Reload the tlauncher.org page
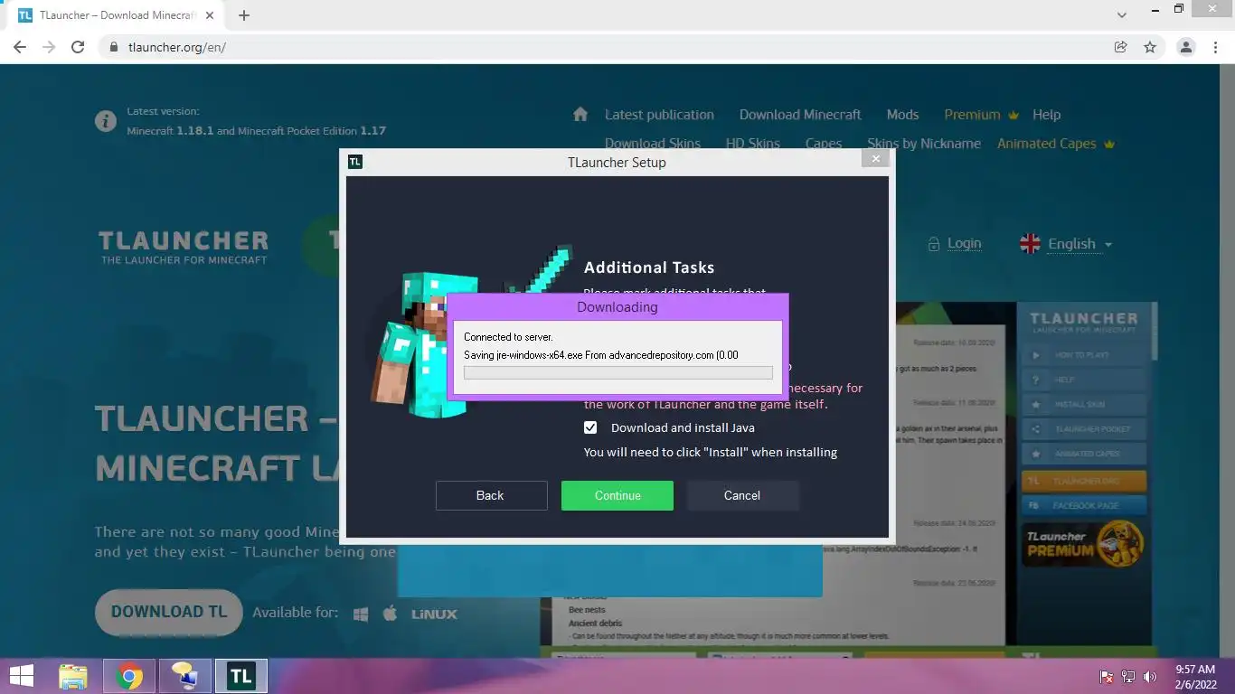 click(78, 47)
